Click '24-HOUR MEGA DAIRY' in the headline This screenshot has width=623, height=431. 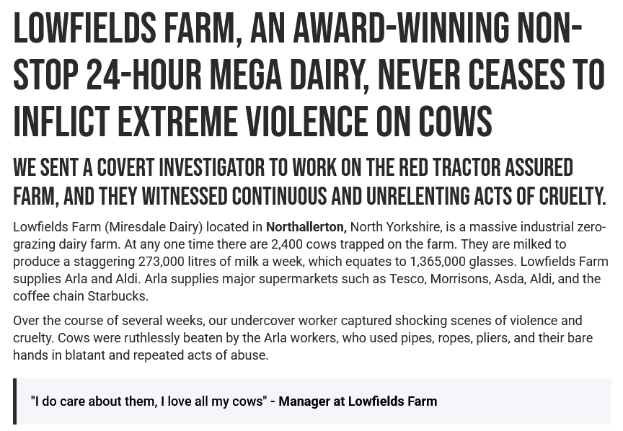pyautogui.click(x=225, y=76)
